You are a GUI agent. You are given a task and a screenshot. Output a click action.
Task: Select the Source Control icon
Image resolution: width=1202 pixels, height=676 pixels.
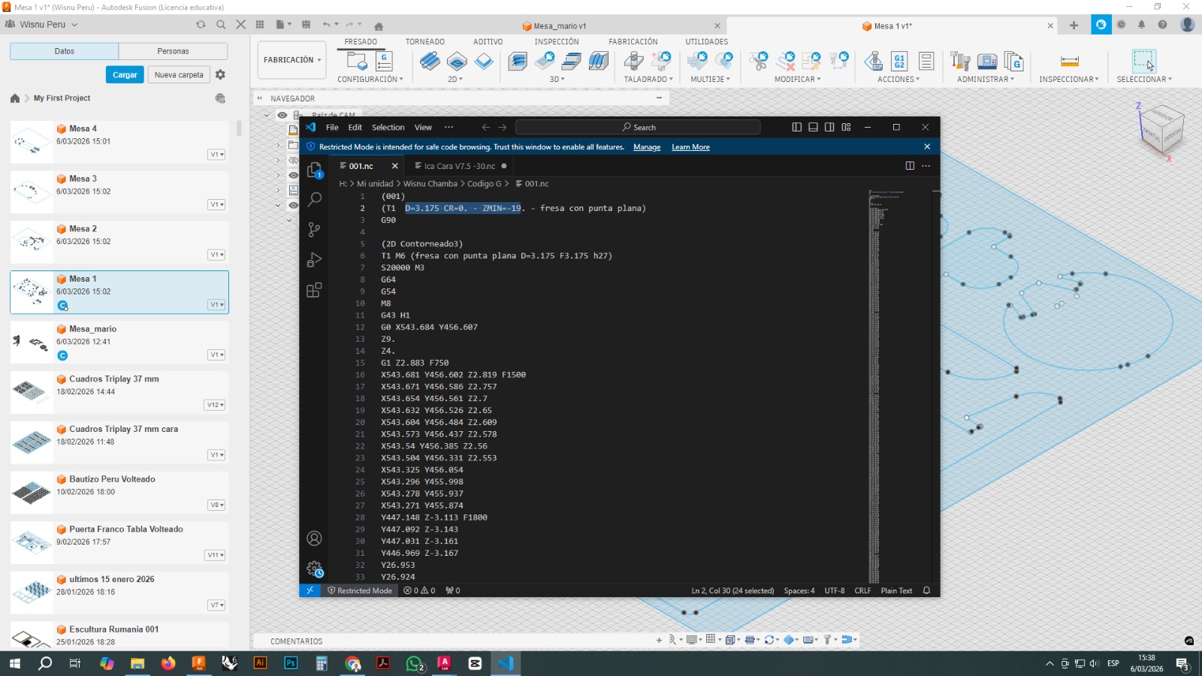click(314, 229)
